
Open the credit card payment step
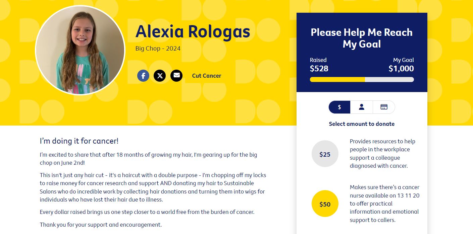click(384, 107)
